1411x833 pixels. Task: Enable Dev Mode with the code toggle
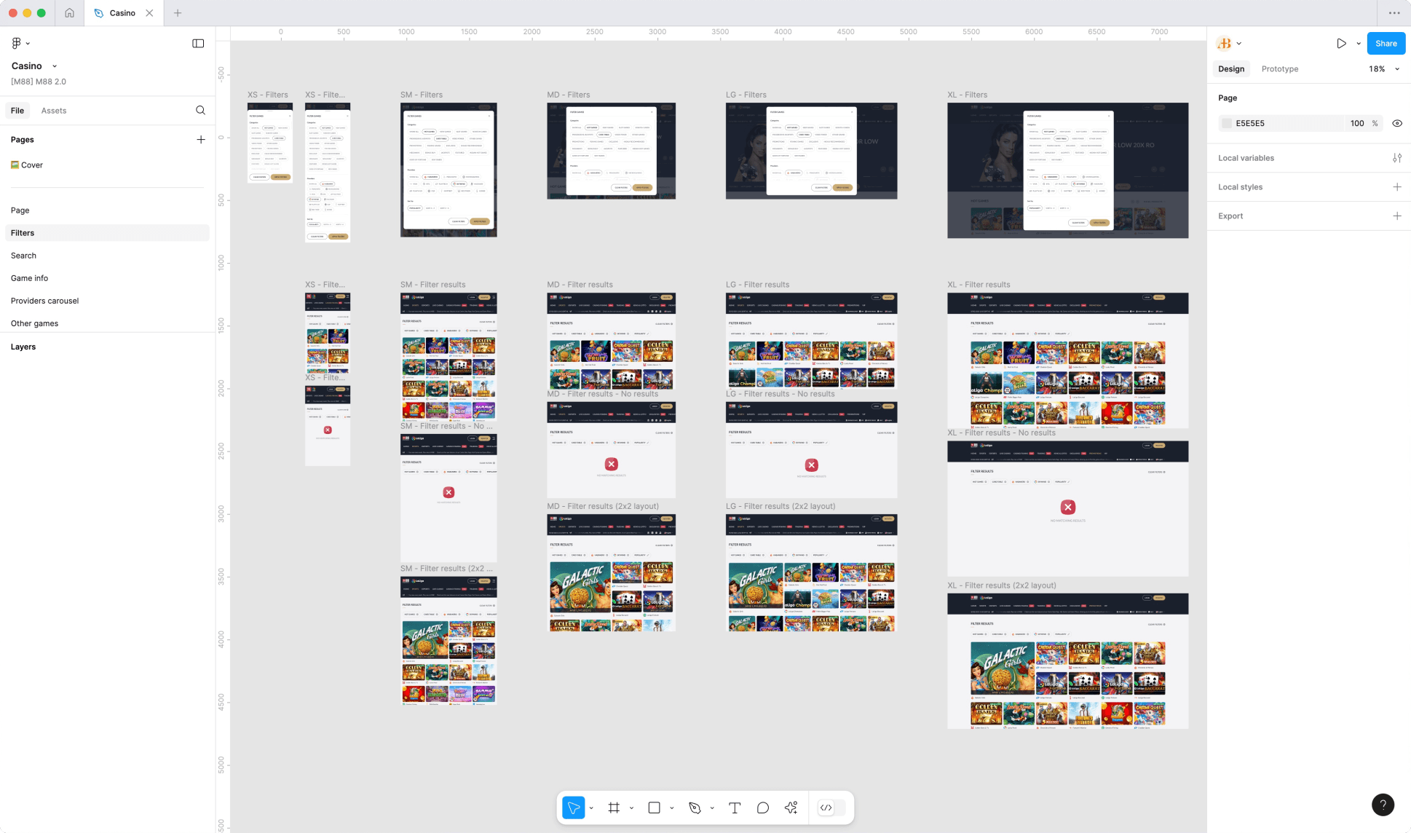[826, 807]
